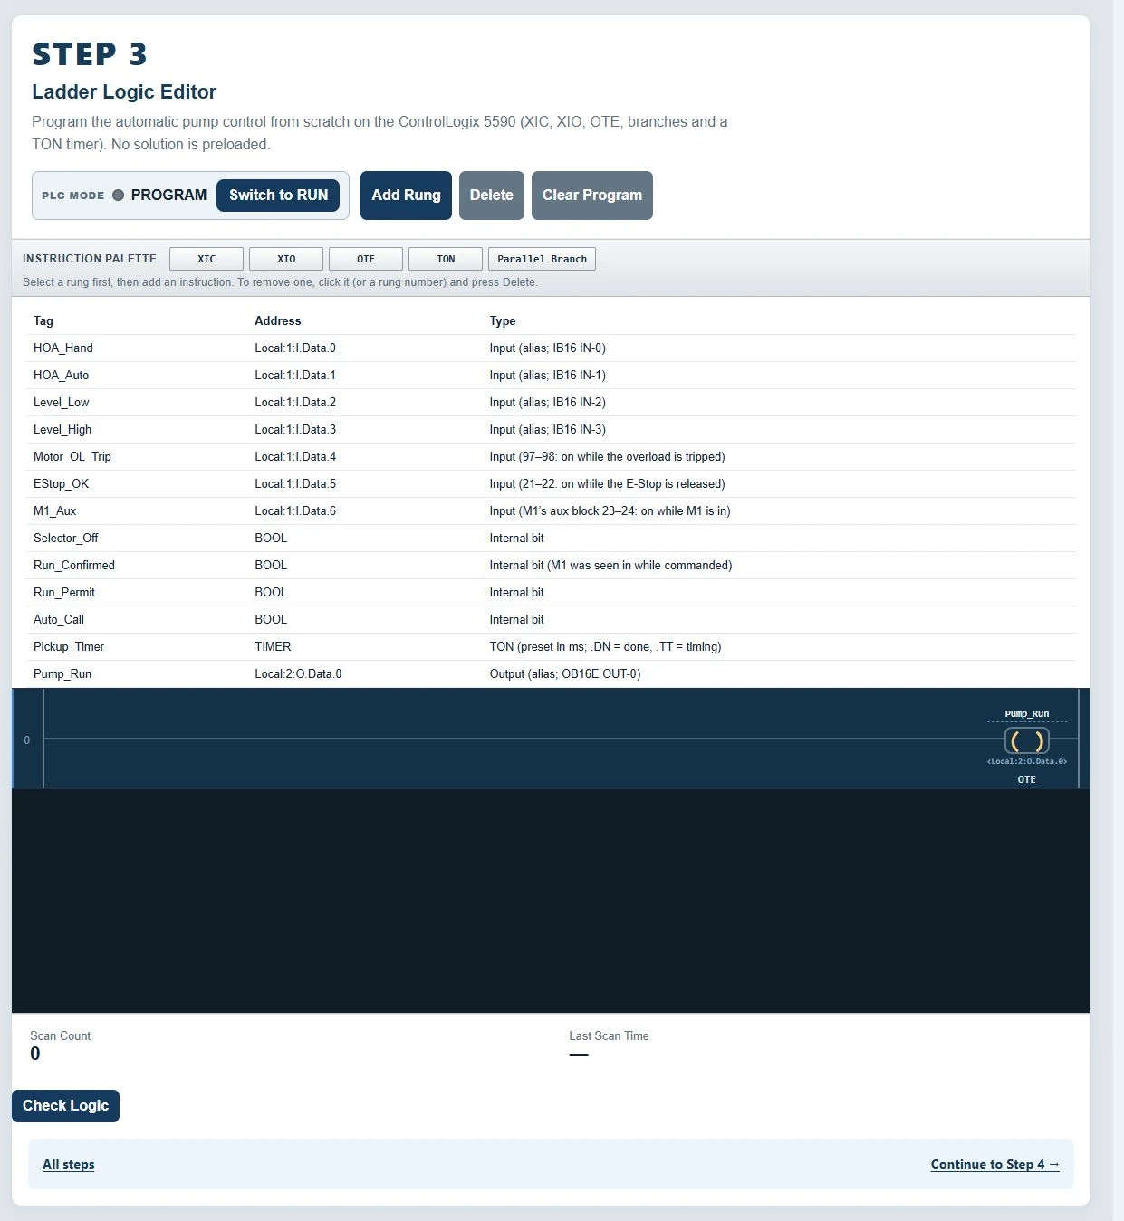Click the Delete button

tap(492, 196)
